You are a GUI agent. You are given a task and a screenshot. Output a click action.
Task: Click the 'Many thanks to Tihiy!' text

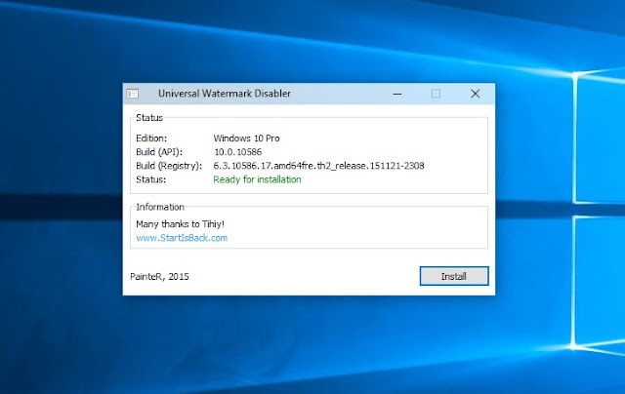(x=180, y=224)
